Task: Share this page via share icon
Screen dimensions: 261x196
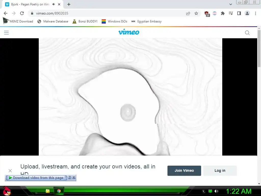Action: click(x=188, y=14)
